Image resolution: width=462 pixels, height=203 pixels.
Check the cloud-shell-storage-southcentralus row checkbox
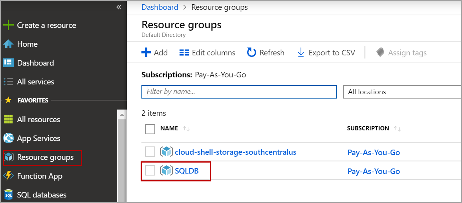[150, 152]
